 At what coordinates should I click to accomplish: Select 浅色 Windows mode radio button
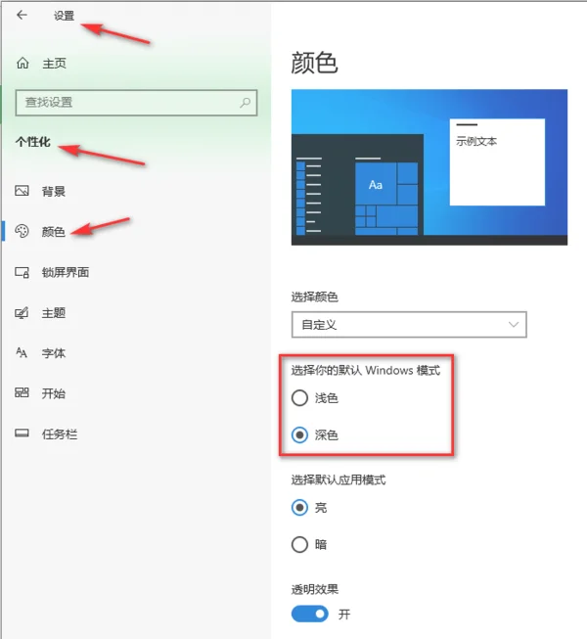click(299, 397)
